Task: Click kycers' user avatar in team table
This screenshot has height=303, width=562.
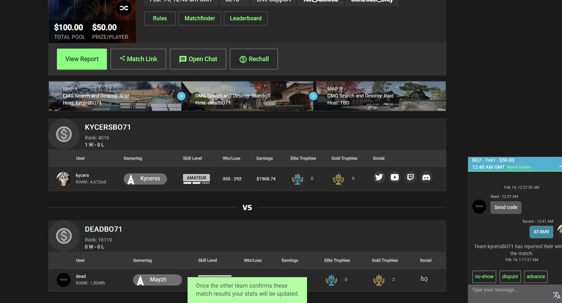Action: 64,178
